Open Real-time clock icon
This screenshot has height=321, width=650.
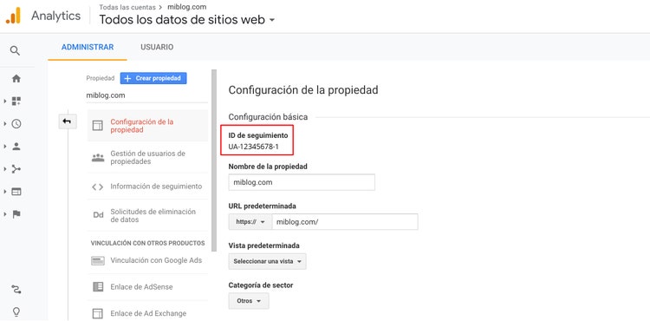pyautogui.click(x=16, y=123)
